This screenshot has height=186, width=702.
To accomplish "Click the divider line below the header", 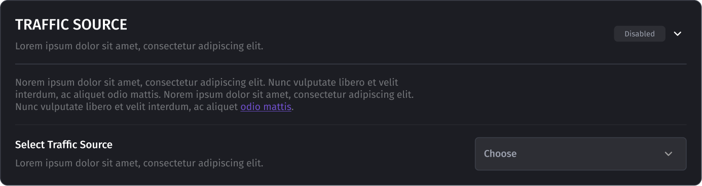I will point(351,64).
